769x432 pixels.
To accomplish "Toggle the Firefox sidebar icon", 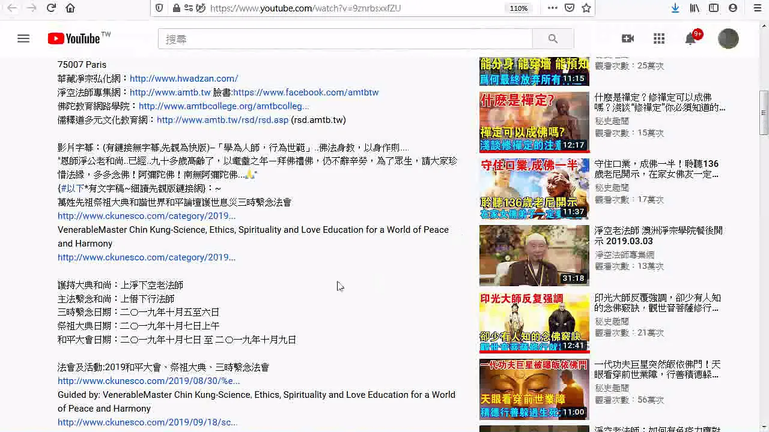I will pos(714,8).
